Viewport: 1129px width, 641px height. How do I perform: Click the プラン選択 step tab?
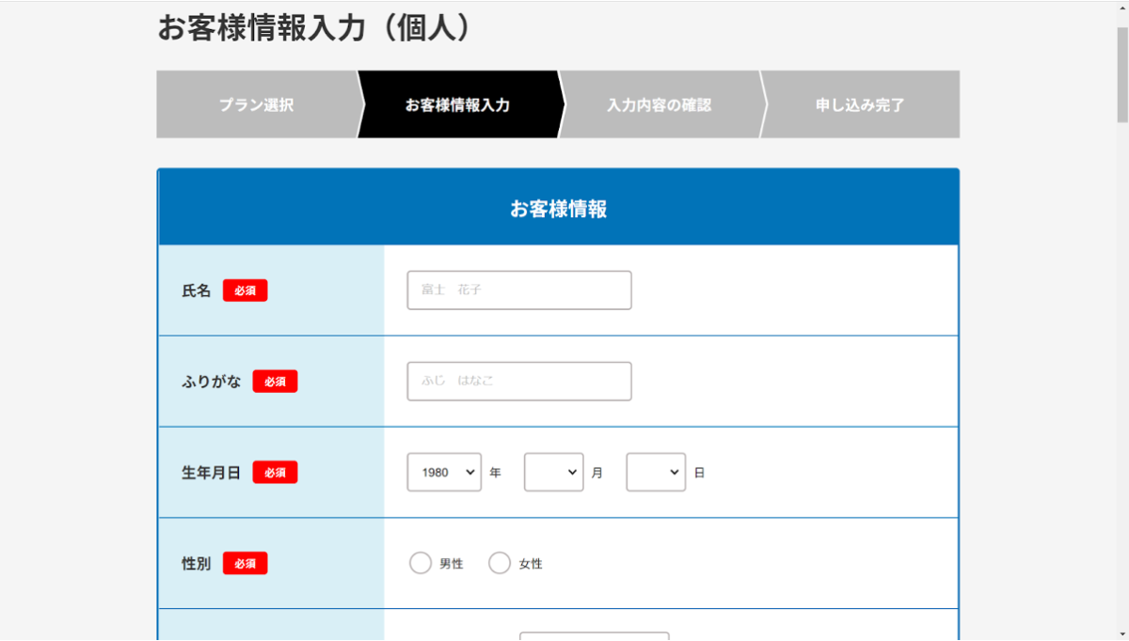(257, 104)
